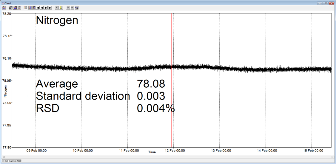Viewport: 336px width, 164px height.
Task: Click the 78.10 y-axis value
Action: [7, 58]
